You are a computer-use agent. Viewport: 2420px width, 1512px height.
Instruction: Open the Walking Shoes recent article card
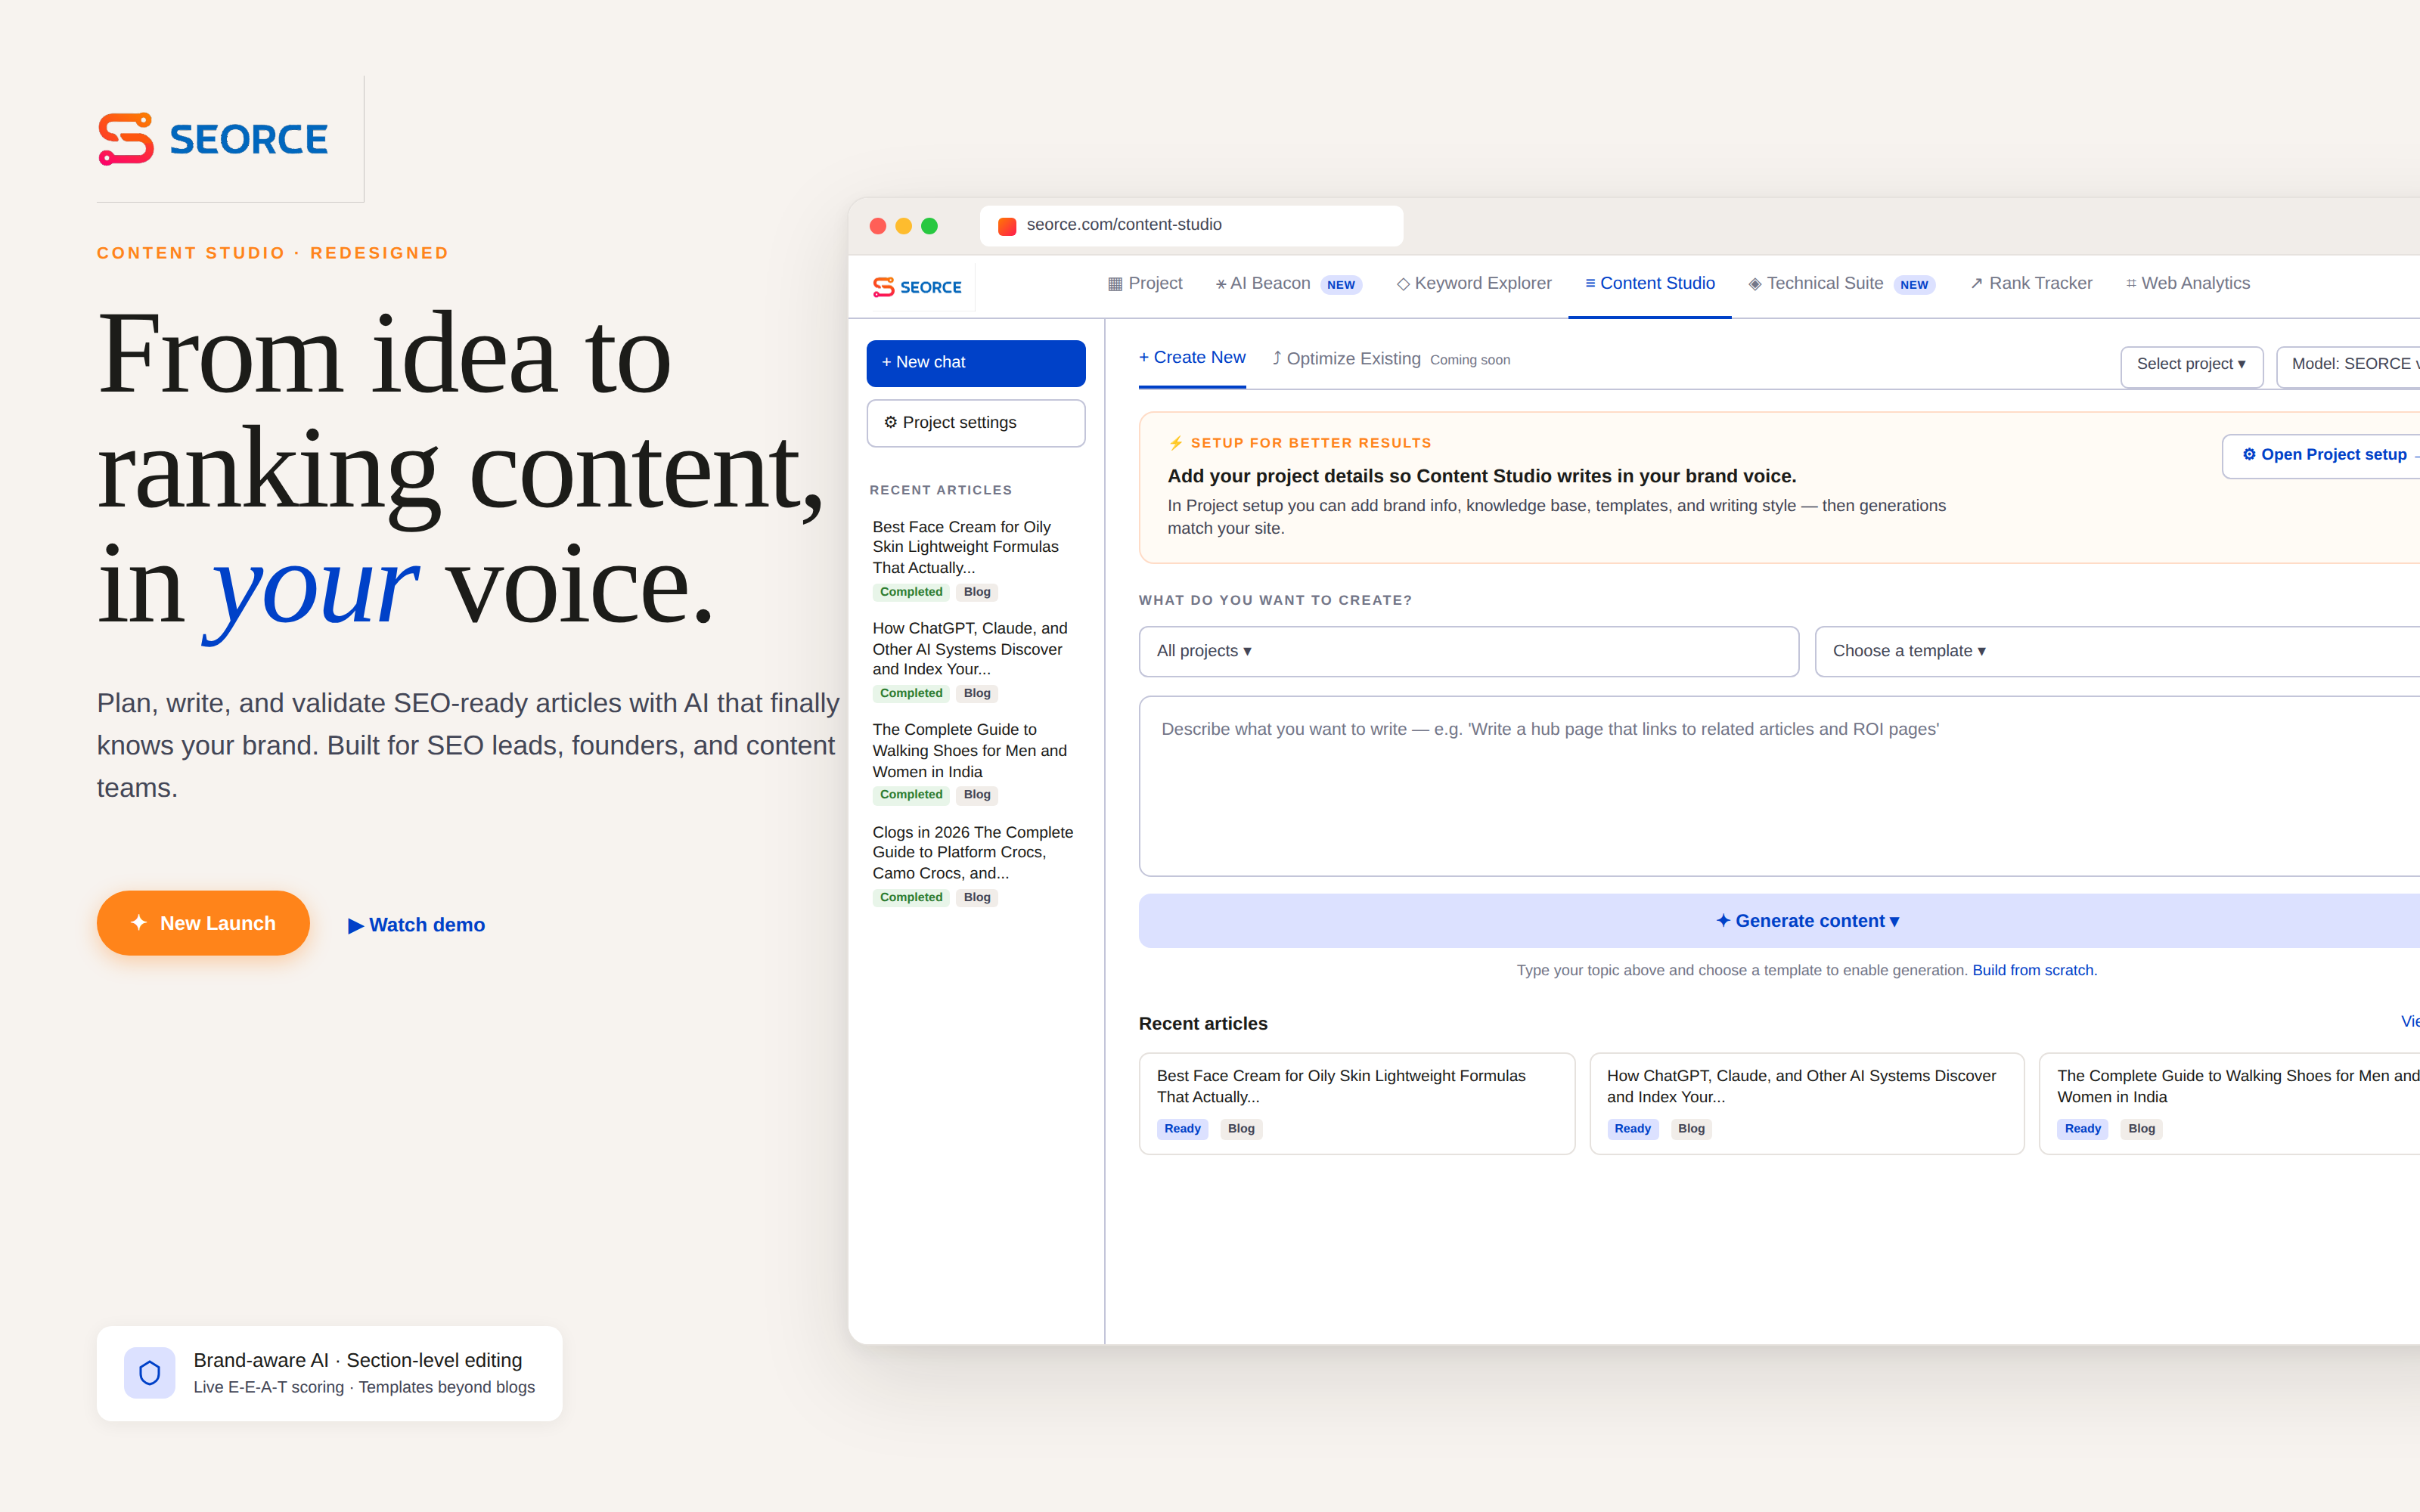point(2229,1103)
